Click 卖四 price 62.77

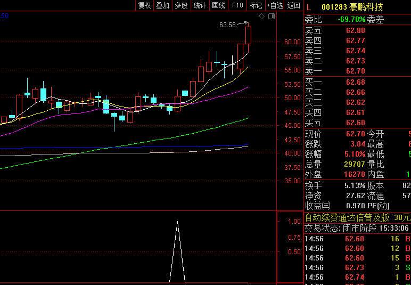(x=356, y=40)
